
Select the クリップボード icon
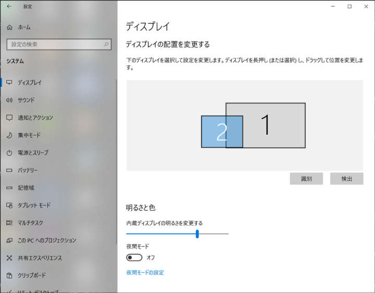[9, 275]
